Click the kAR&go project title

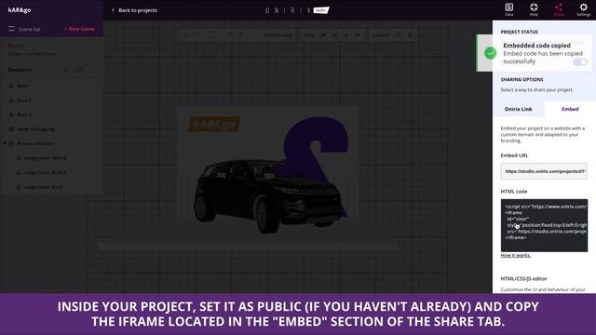(x=20, y=10)
